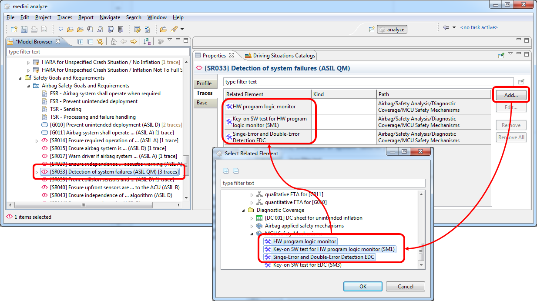Collapse Diagnostic Coverage folder in dialog
537x301 pixels.
[243, 210]
